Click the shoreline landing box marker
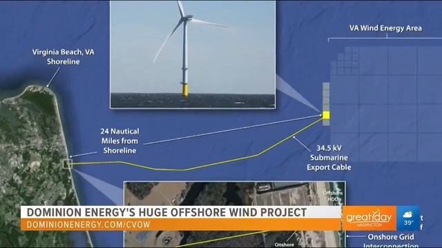Viewport: 442px width, 248px height. (68, 164)
